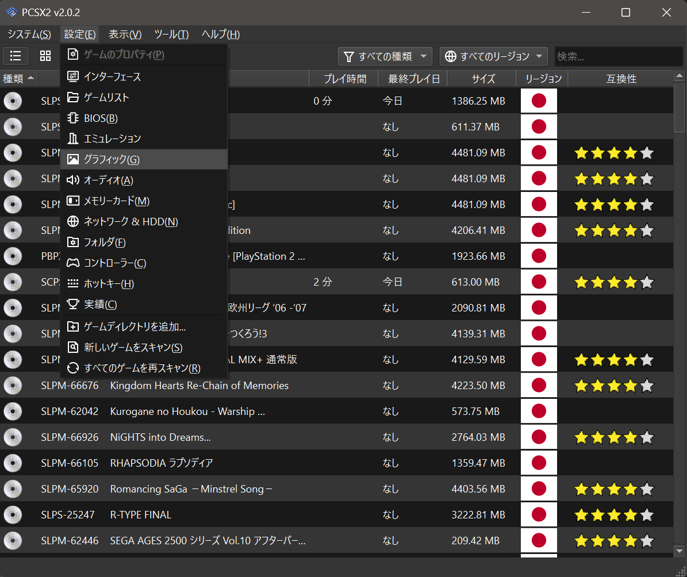This screenshot has height=577, width=687.
Task: Open オーディオ(A) settings
Action: (144, 180)
